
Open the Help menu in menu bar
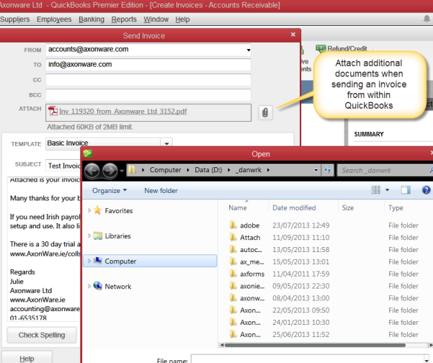click(x=182, y=19)
